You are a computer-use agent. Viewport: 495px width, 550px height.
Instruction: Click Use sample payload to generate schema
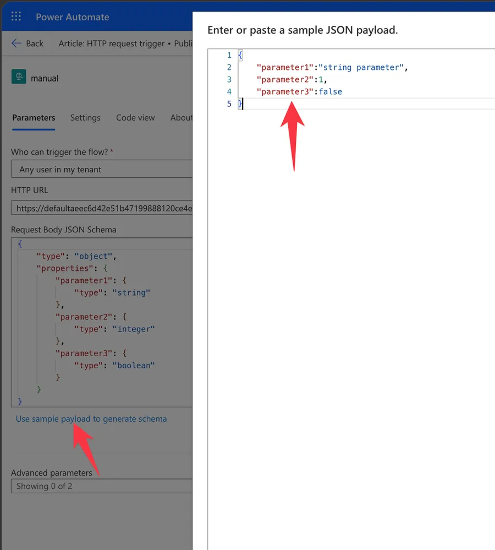(x=91, y=418)
